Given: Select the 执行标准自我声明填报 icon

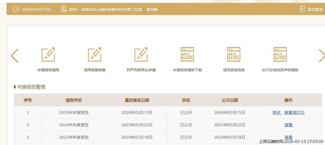Looking at the screenshot, I should pyautogui.click(x=280, y=54).
